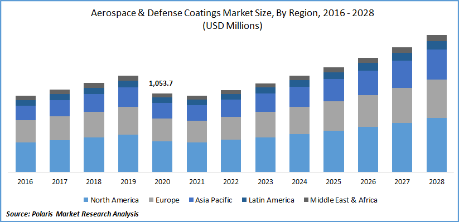The height and width of the screenshot is (222, 459).
Task: Click the 2025 Europe bar segment
Action: (x=334, y=116)
